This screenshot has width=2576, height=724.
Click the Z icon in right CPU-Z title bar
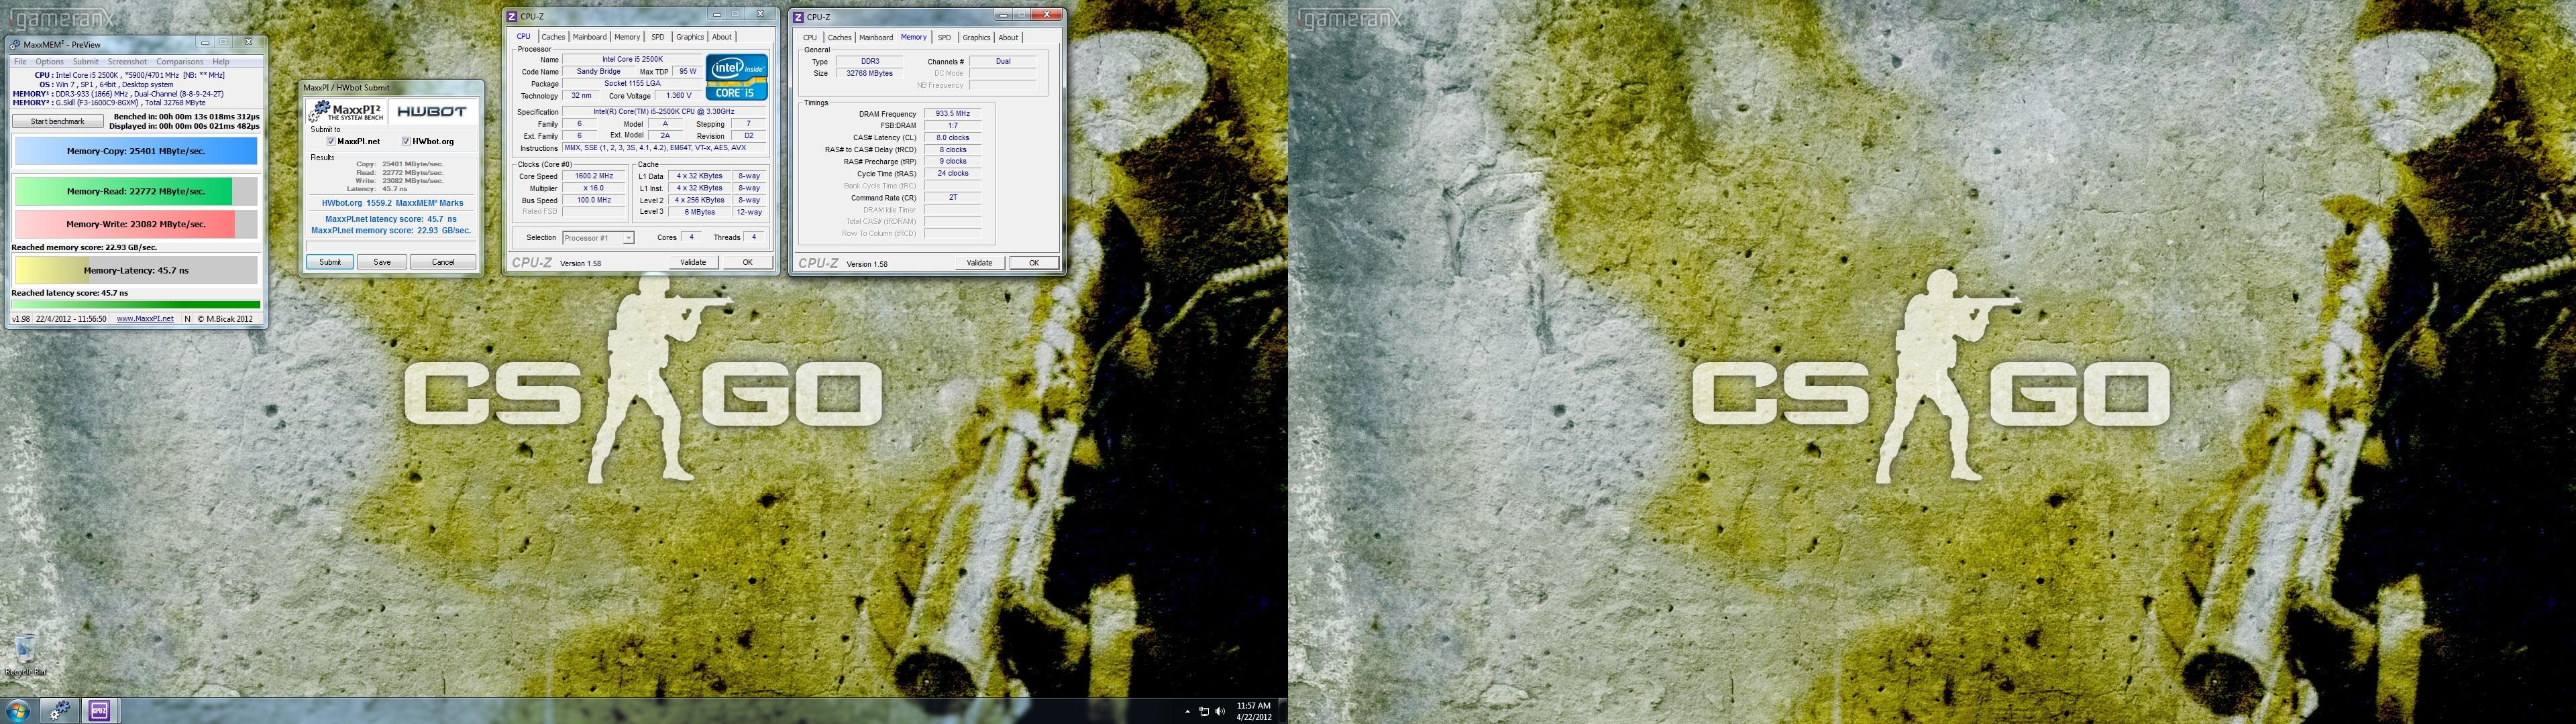coord(798,17)
